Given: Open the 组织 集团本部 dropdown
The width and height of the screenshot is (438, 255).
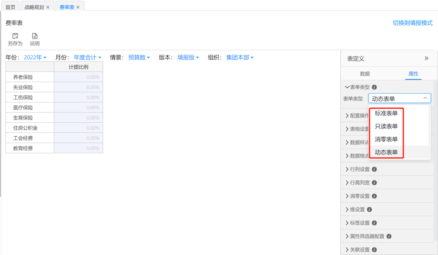Looking at the screenshot, I should pos(240,57).
